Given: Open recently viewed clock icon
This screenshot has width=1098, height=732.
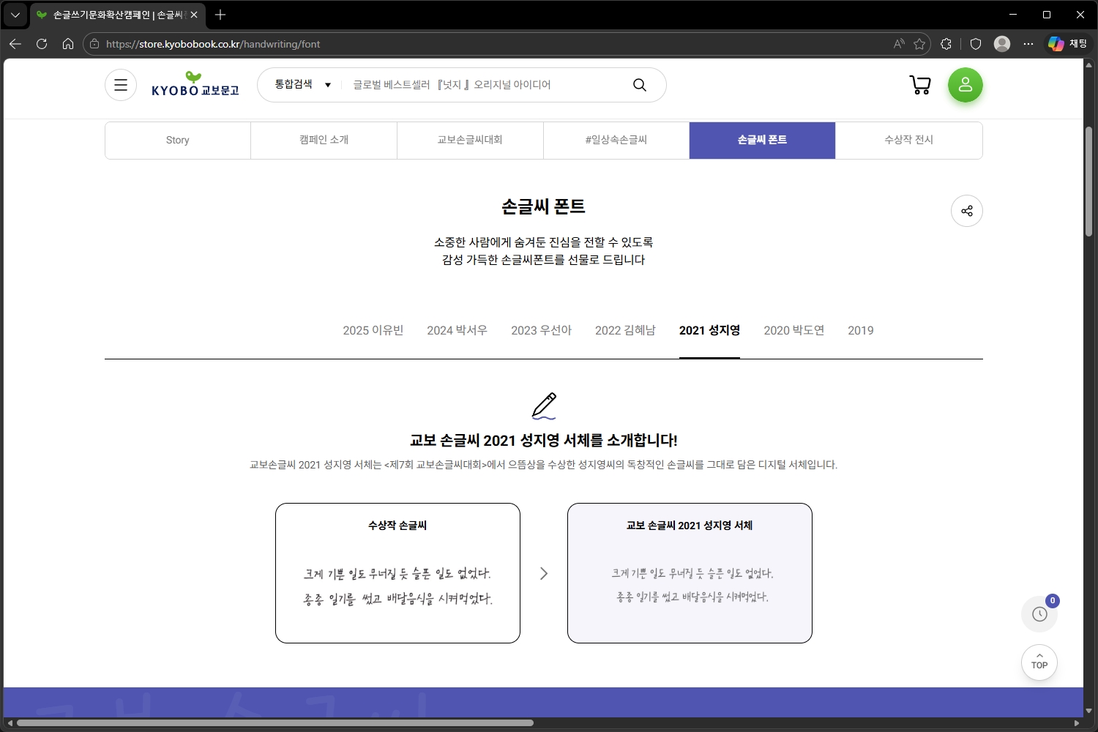Looking at the screenshot, I should [x=1039, y=614].
